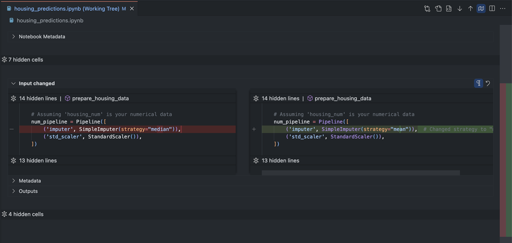Image resolution: width=512 pixels, height=243 pixels.
Task: Revert the cell input change
Action: [x=488, y=83]
